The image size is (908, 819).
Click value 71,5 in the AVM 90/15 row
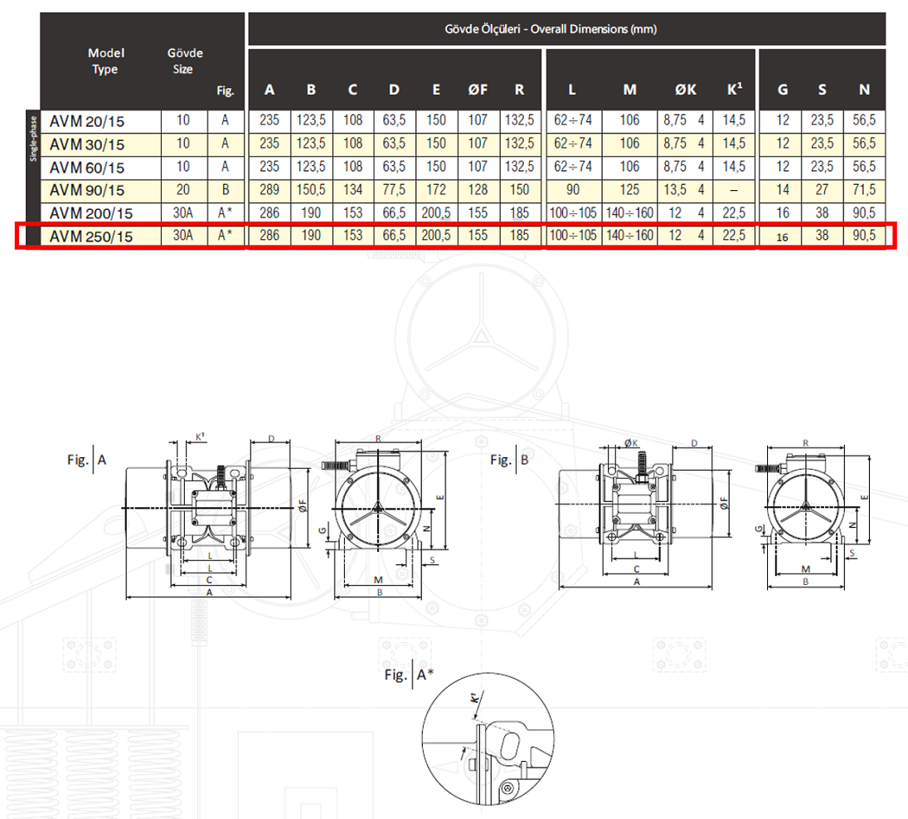pos(865,190)
